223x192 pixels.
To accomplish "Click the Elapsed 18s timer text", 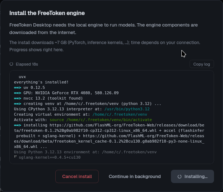I will point(27,64).
